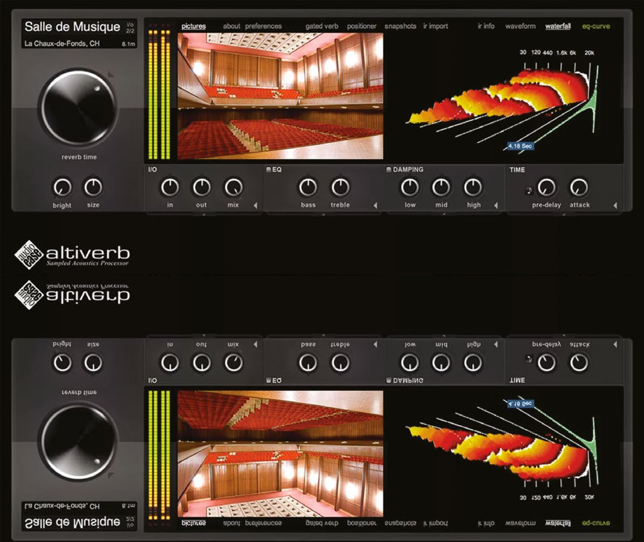Show the upright ir info view

[x=486, y=27]
